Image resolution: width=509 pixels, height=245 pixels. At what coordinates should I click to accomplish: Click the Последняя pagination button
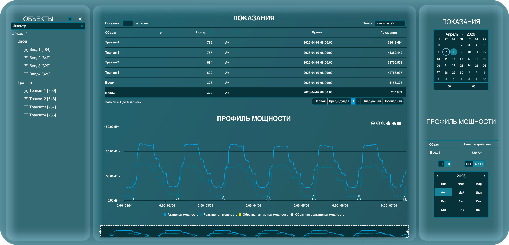pyautogui.click(x=393, y=101)
